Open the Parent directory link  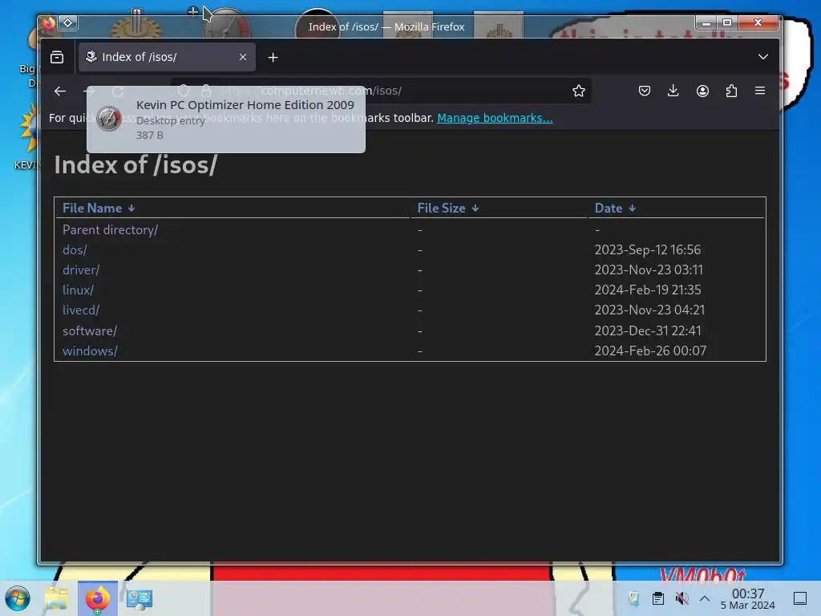(x=110, y=230)
